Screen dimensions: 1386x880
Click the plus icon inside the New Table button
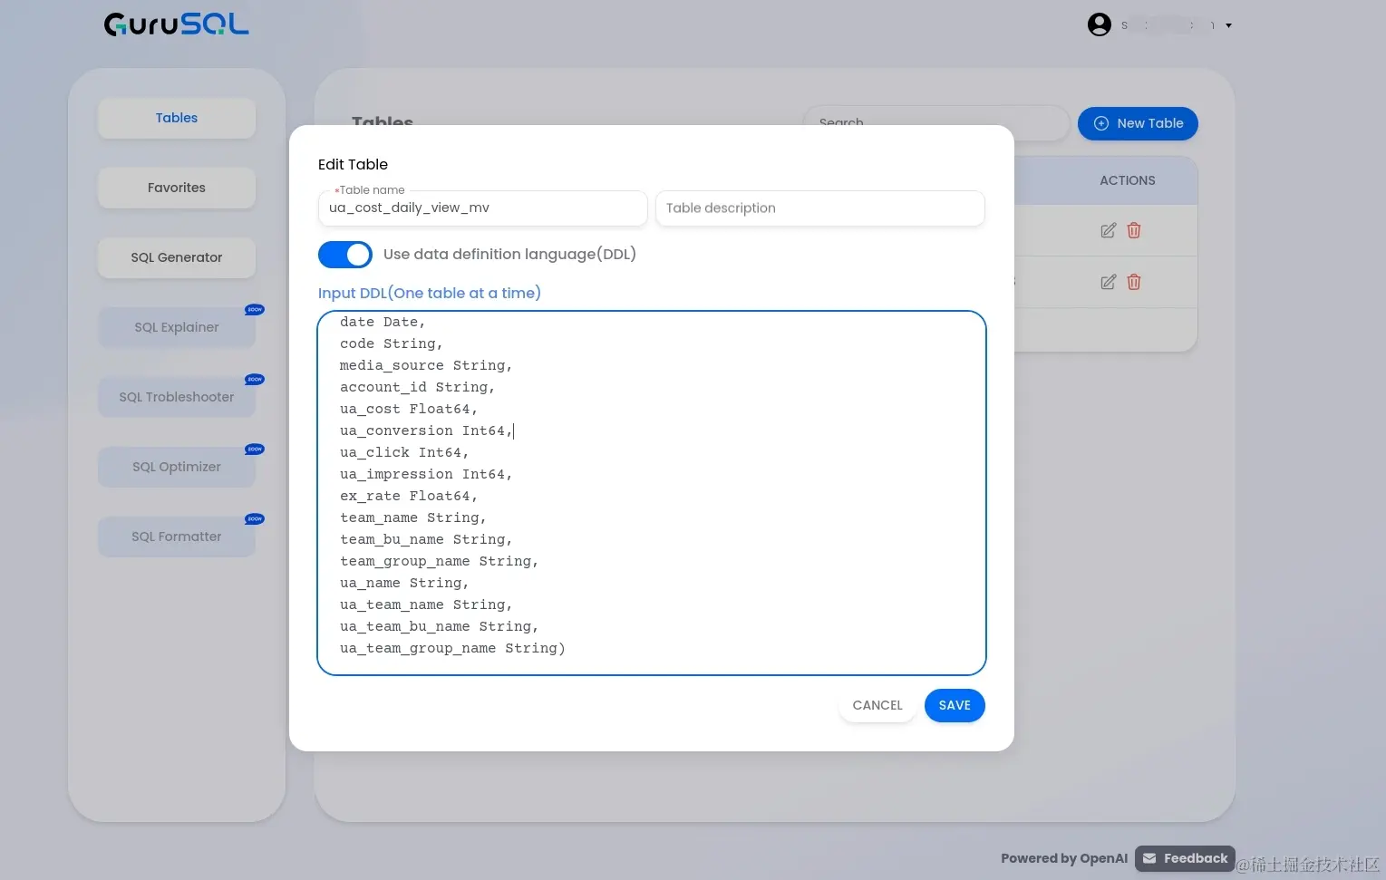(1100, 123)
